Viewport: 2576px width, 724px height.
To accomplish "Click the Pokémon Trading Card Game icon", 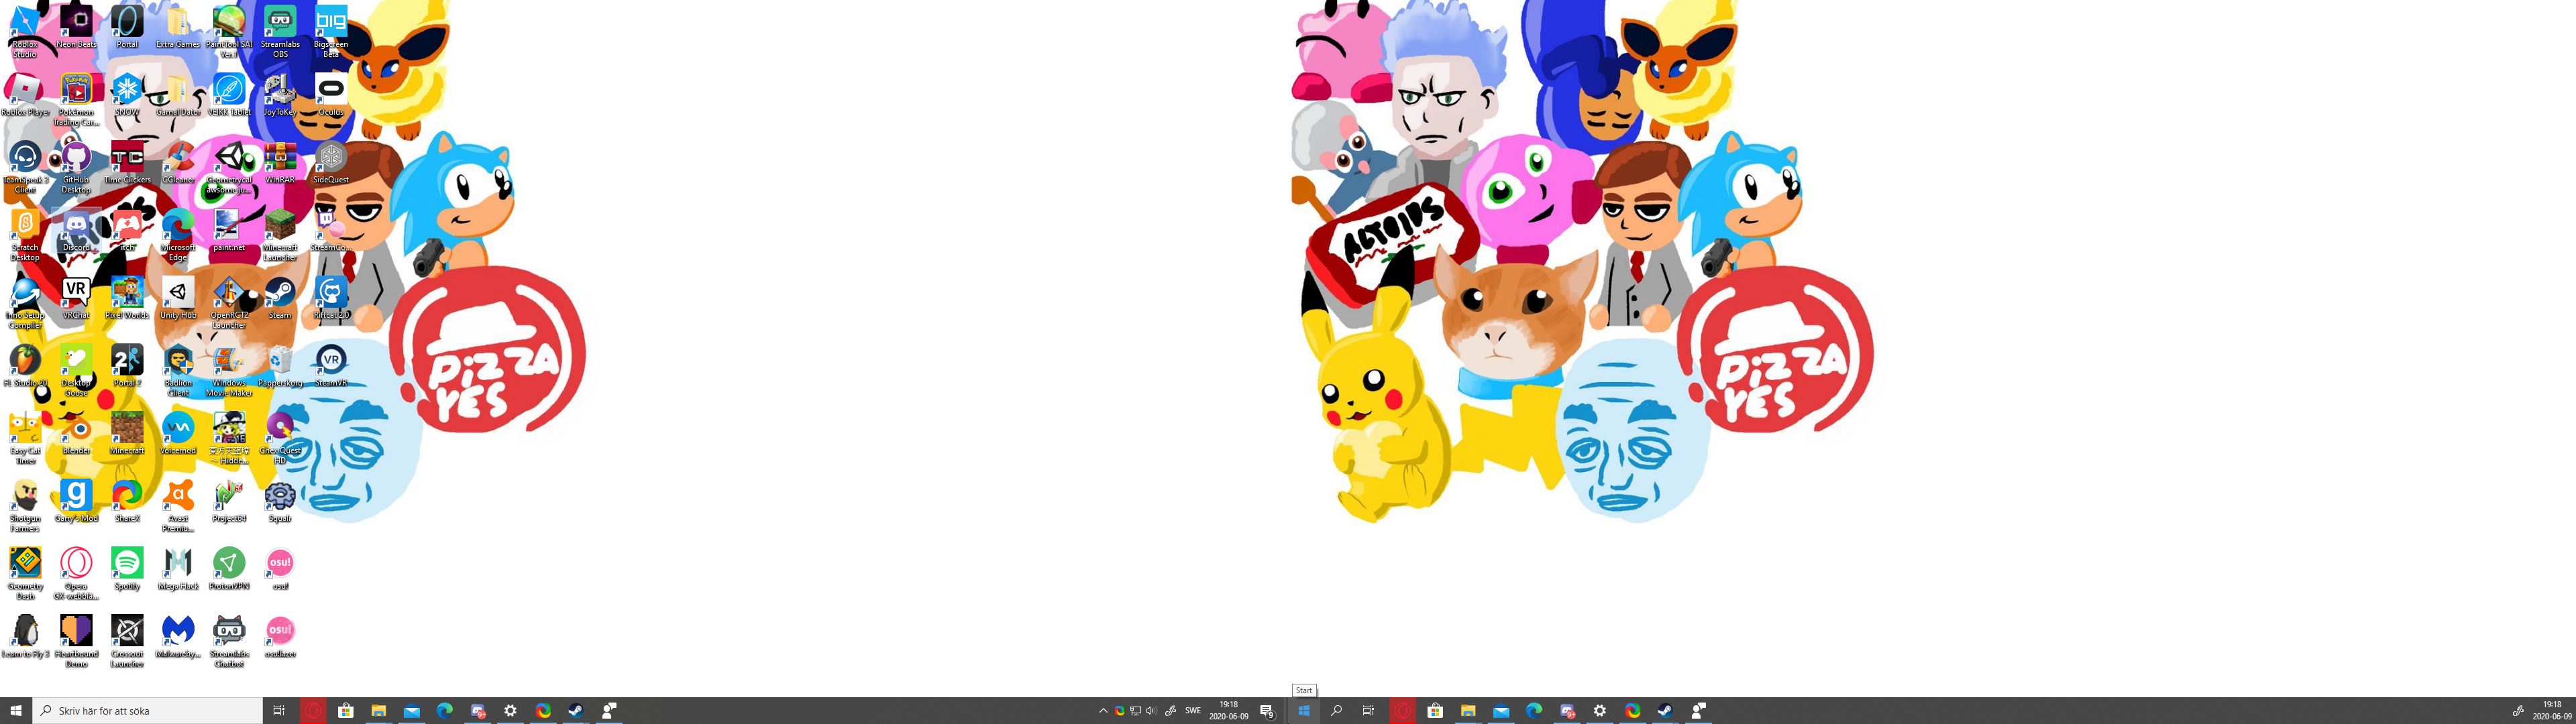I will coord(76,99).
